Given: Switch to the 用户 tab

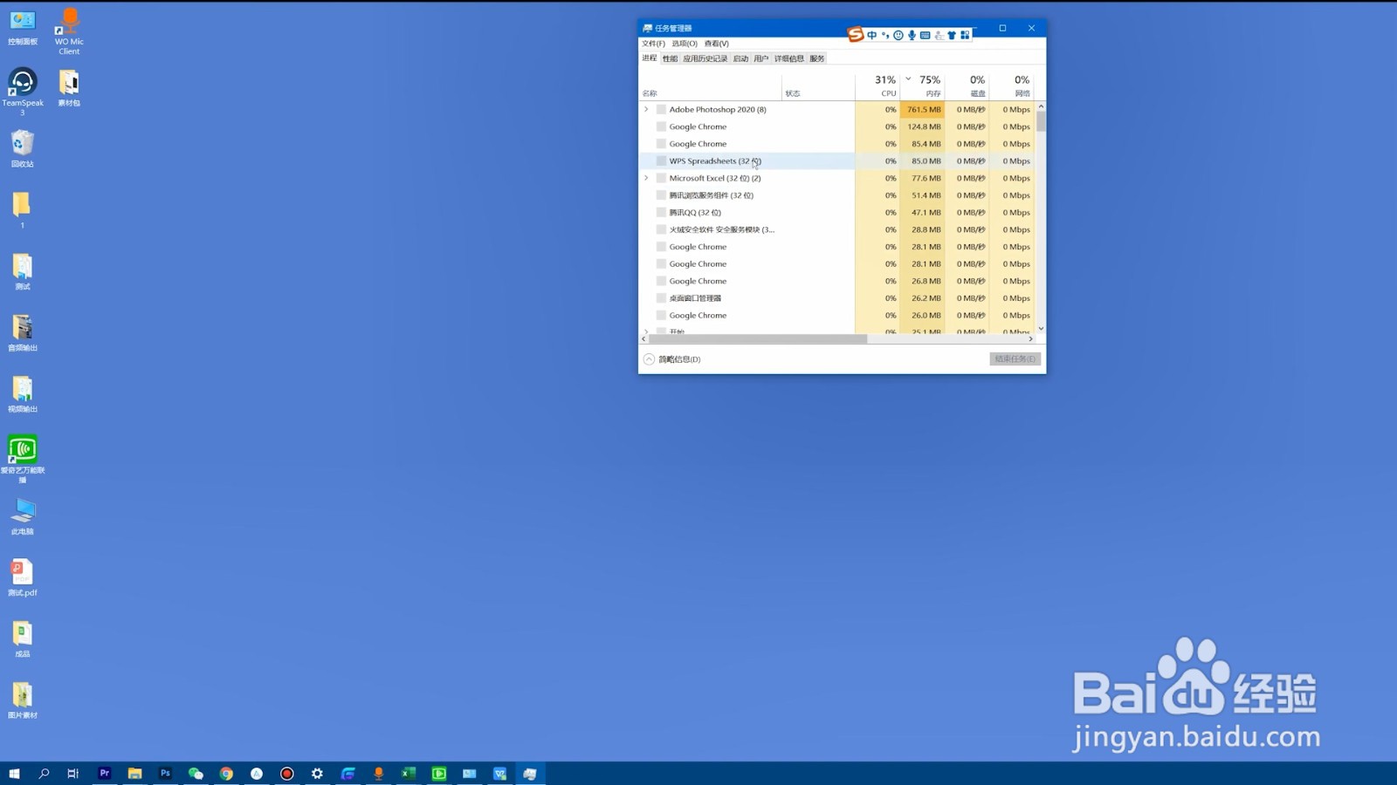Looking at the screenshot, I should pos(760,58).
